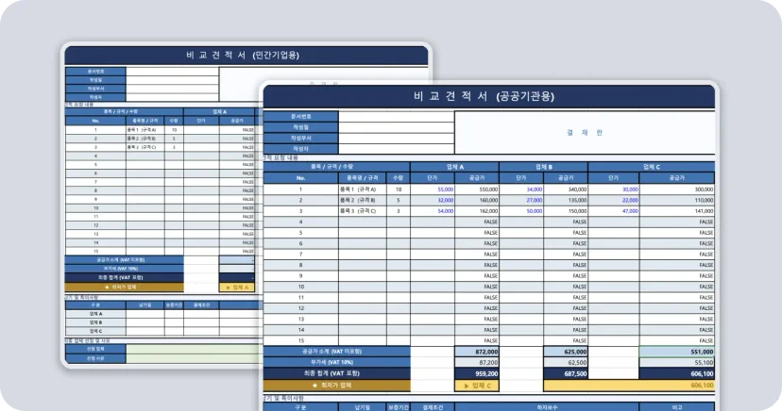
Task: Click 품목 / 규격 / 수량 header in 공공기관용 sheet
Action: point(336,167)
